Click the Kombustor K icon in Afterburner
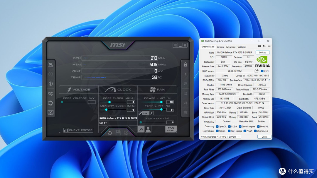The height and width of the screenshot is (178, 317). pos(50,74)
